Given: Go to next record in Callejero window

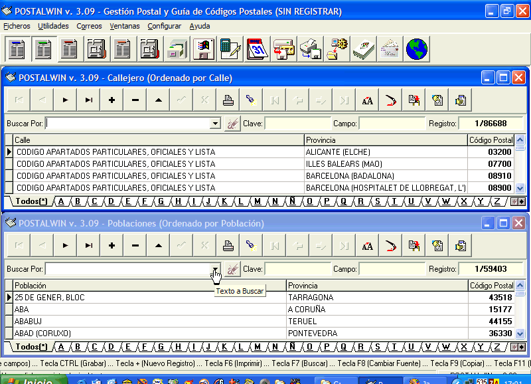Looking at the screenshot, I should pos(65,100).
